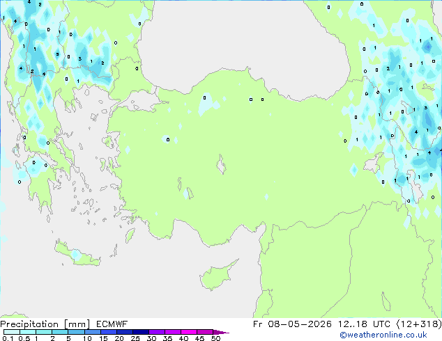442x341 pixels.
Task: Click the '40' legend value
Action: [x=183, y=338]
